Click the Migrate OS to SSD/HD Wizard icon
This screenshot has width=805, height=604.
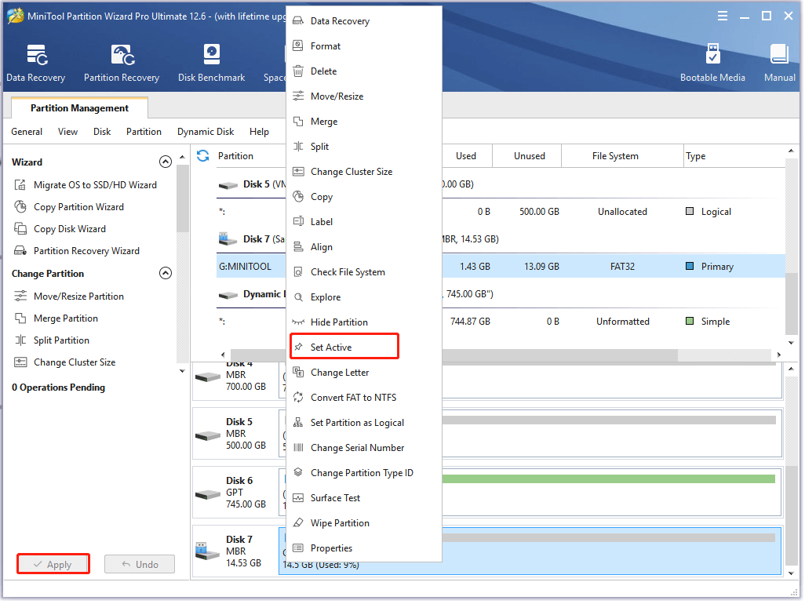click(20, 185)
